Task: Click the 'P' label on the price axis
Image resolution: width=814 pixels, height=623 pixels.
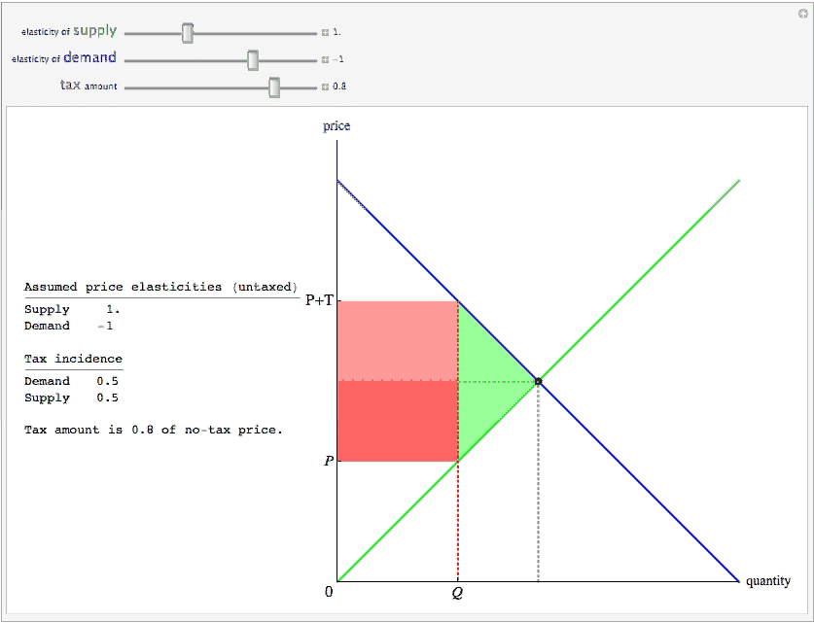Action: tap(329, 461)
